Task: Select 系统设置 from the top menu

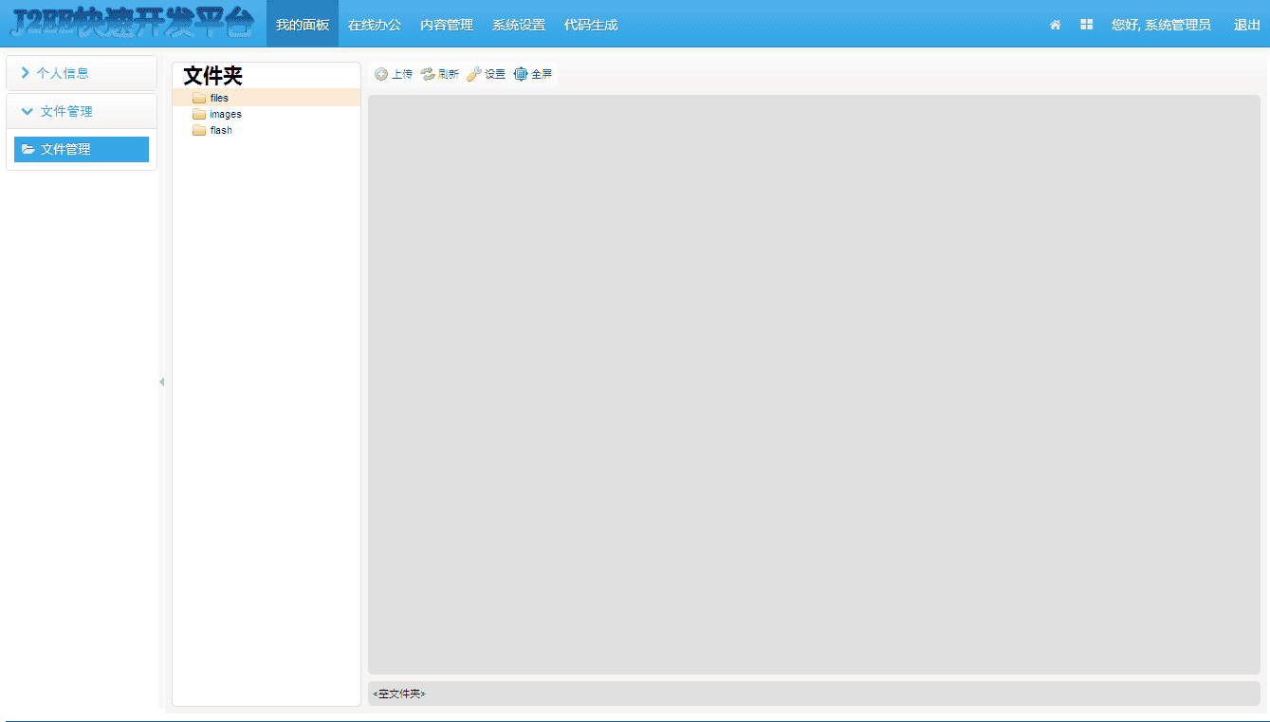Action: (x=519, y=25)
